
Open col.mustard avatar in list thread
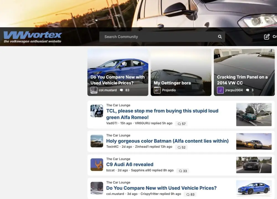click(x=97, y=188)
